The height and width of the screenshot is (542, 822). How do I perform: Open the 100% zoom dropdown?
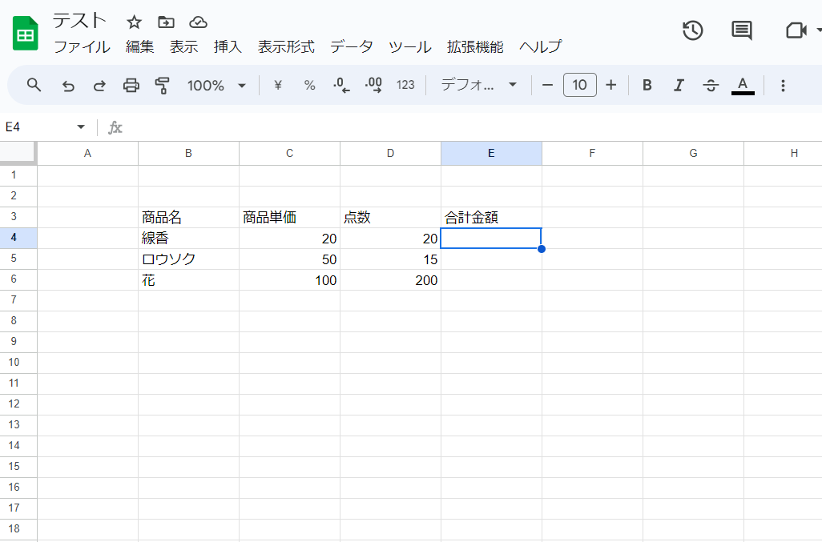[216, 85]
